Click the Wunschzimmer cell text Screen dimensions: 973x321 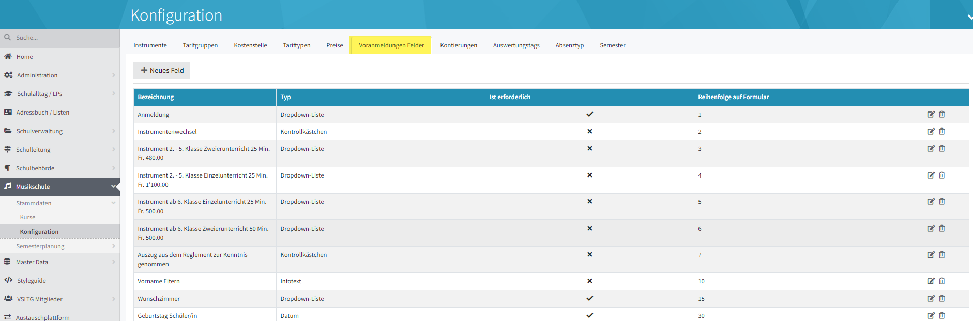[x=159, y=299]
